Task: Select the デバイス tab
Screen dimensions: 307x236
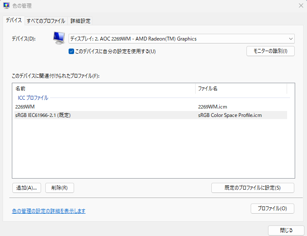Action: (x=14, y=20)
